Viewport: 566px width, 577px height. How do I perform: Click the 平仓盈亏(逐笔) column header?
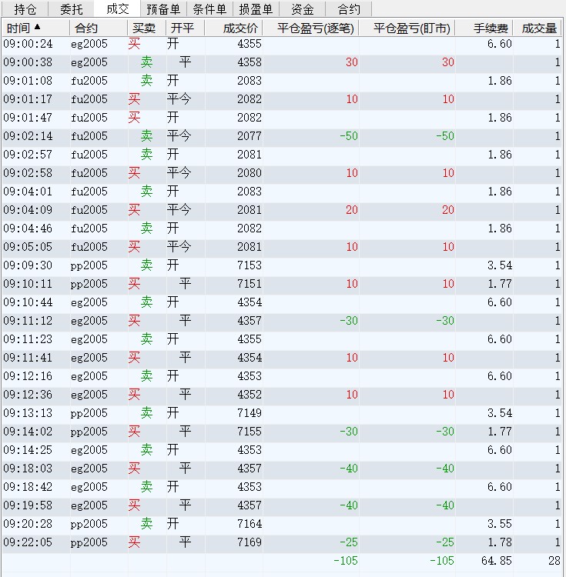click(310, 28)
